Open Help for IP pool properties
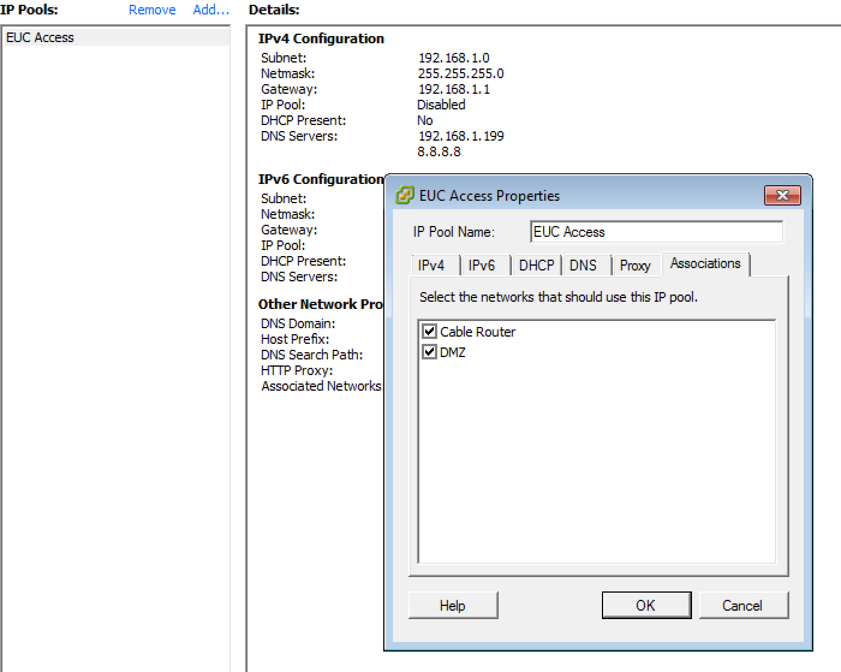Screen dimensions: 841x672 453,605
